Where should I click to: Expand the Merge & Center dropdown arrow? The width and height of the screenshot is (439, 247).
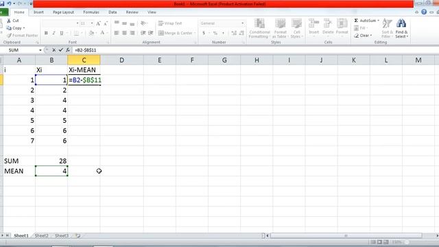[195, 33]
